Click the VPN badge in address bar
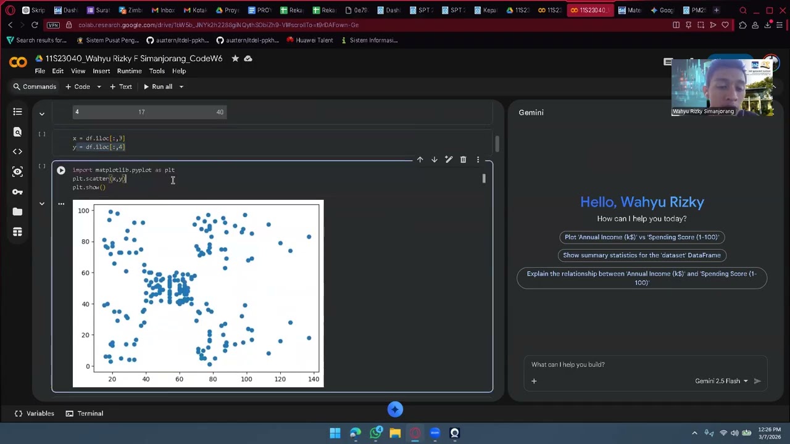This screenshot has height=444, width=790. [x=53, y=25]
